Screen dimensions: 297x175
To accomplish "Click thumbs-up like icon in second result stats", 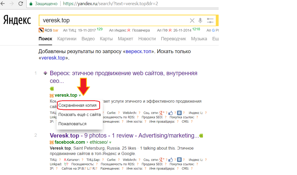I will 170,160.
